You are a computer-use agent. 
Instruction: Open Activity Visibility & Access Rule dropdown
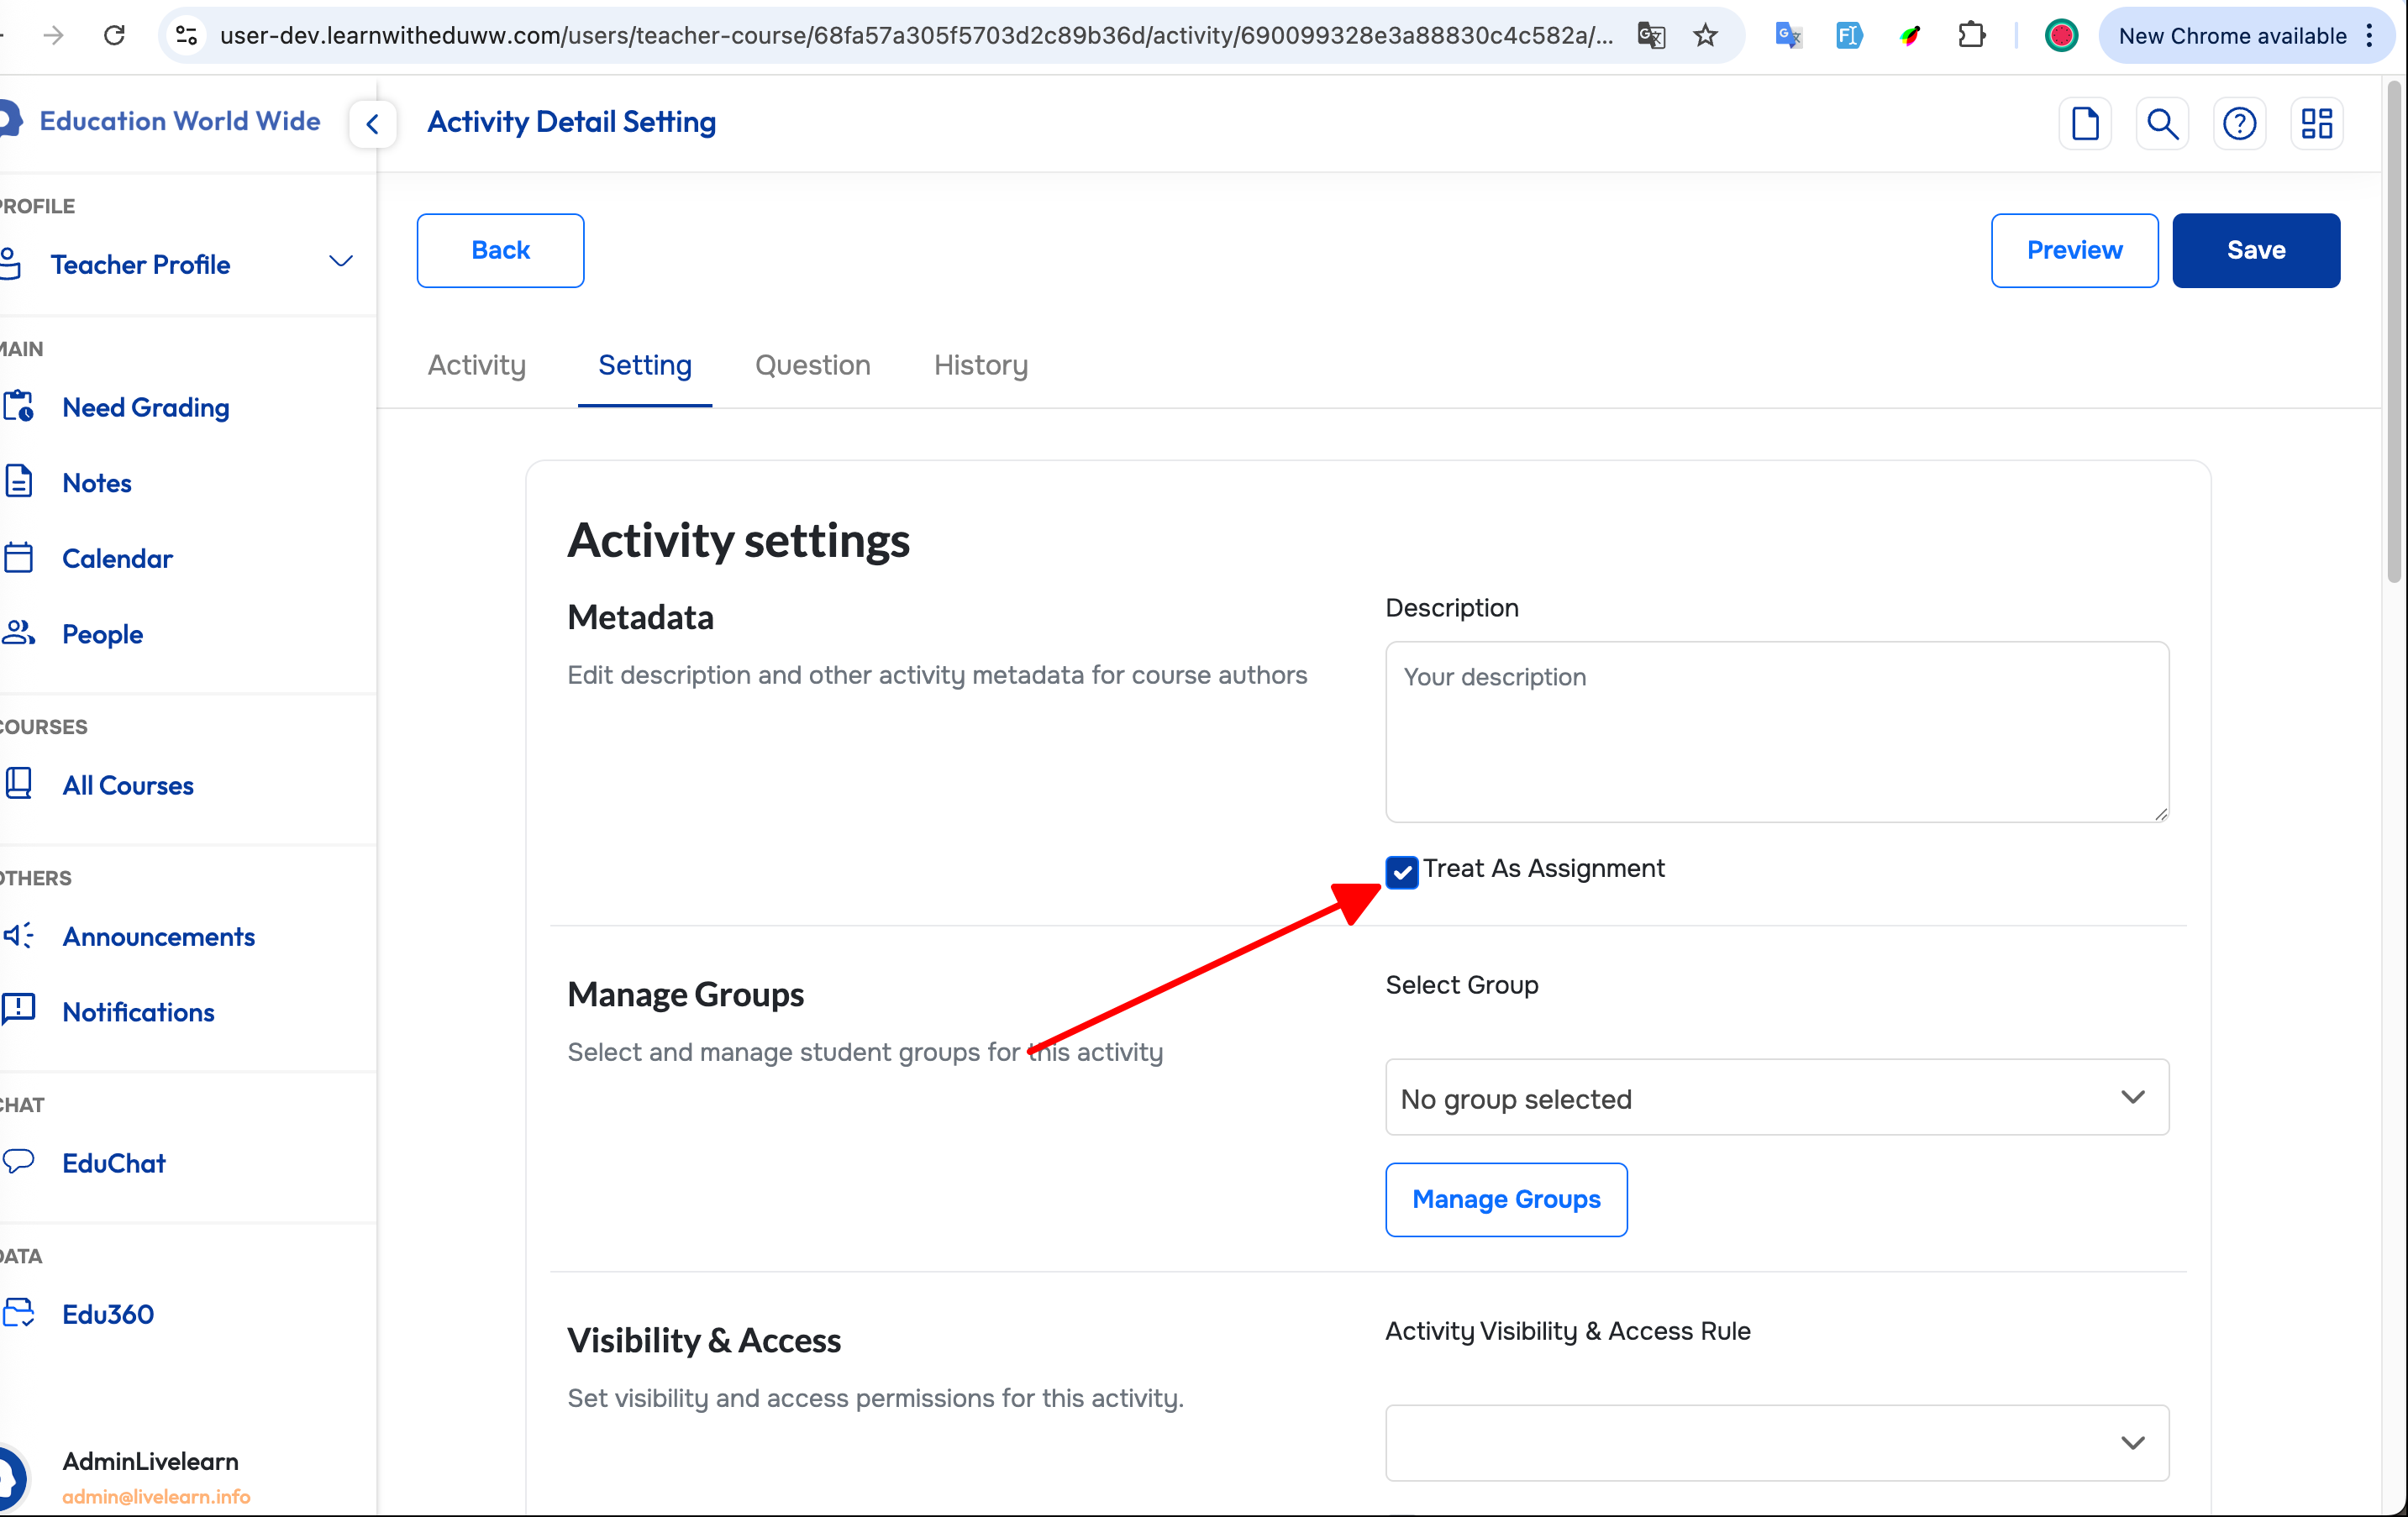pos(1776,1443)
